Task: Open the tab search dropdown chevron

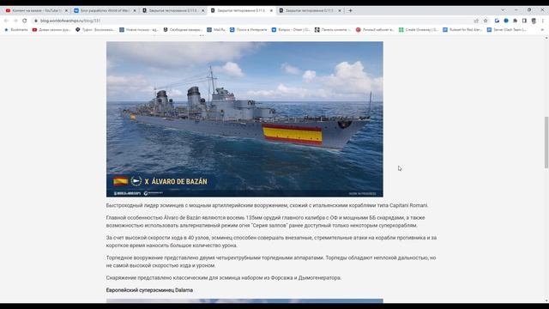Action: pos(503,9)
